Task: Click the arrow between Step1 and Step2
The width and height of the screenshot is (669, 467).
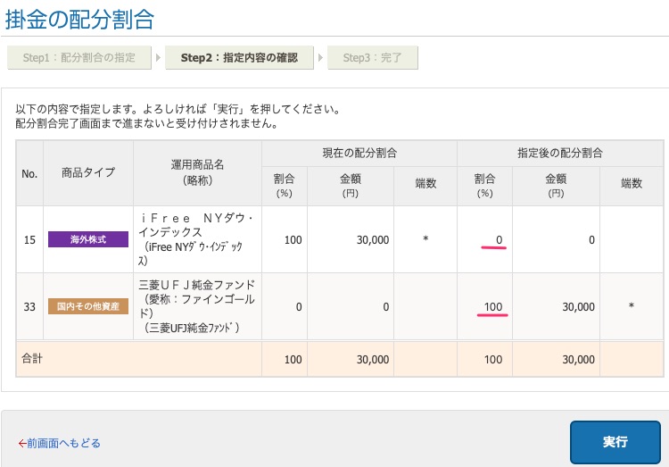Action: (158, 58)
